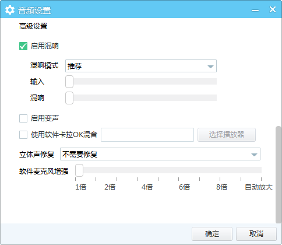282x245 pixels.
Task: Click the 2倍 gain label
Action: (110, 187)
